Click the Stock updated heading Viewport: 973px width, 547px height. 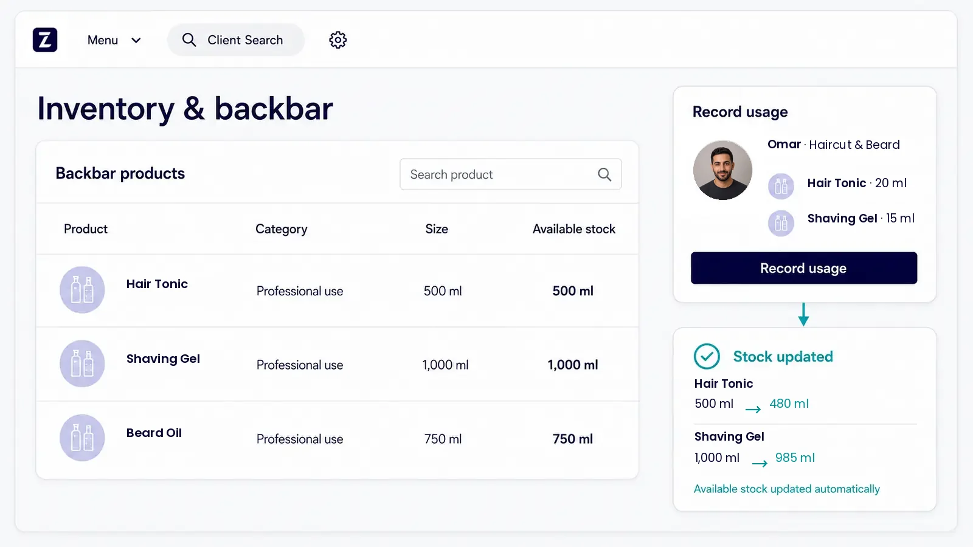pos(783,357)
